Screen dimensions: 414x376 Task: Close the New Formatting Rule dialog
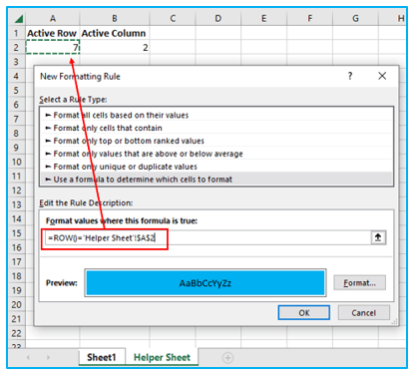[382, 76]
